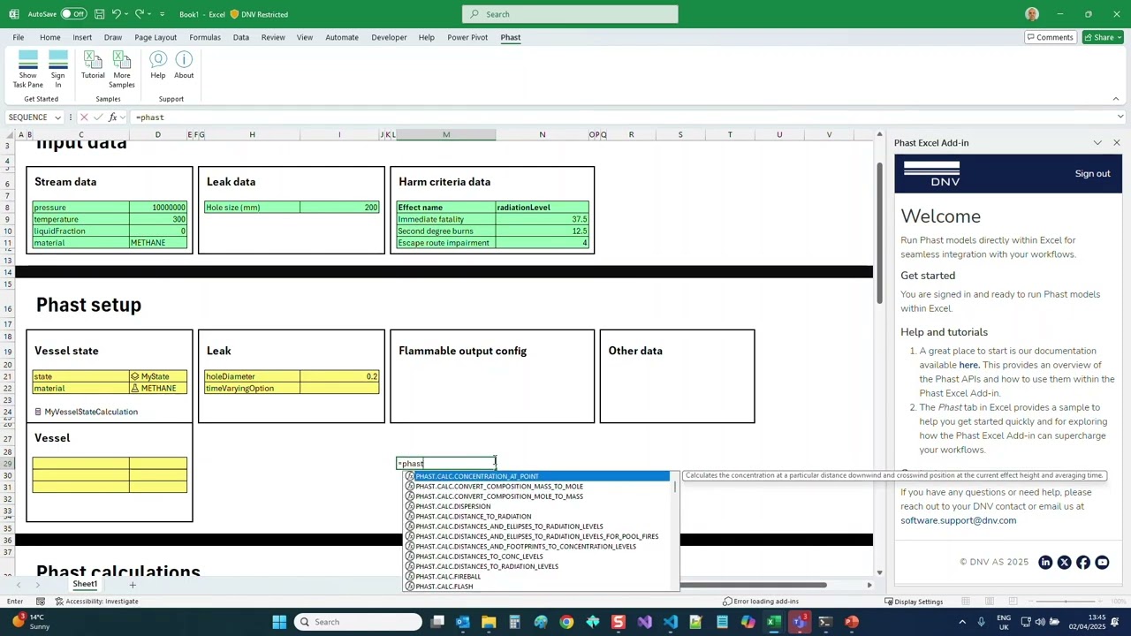This screenshot has width=1131, height=636.
Task: Select PHAST.CALC.FIREBALL in autocomplete list
Action: coord(537,577)
